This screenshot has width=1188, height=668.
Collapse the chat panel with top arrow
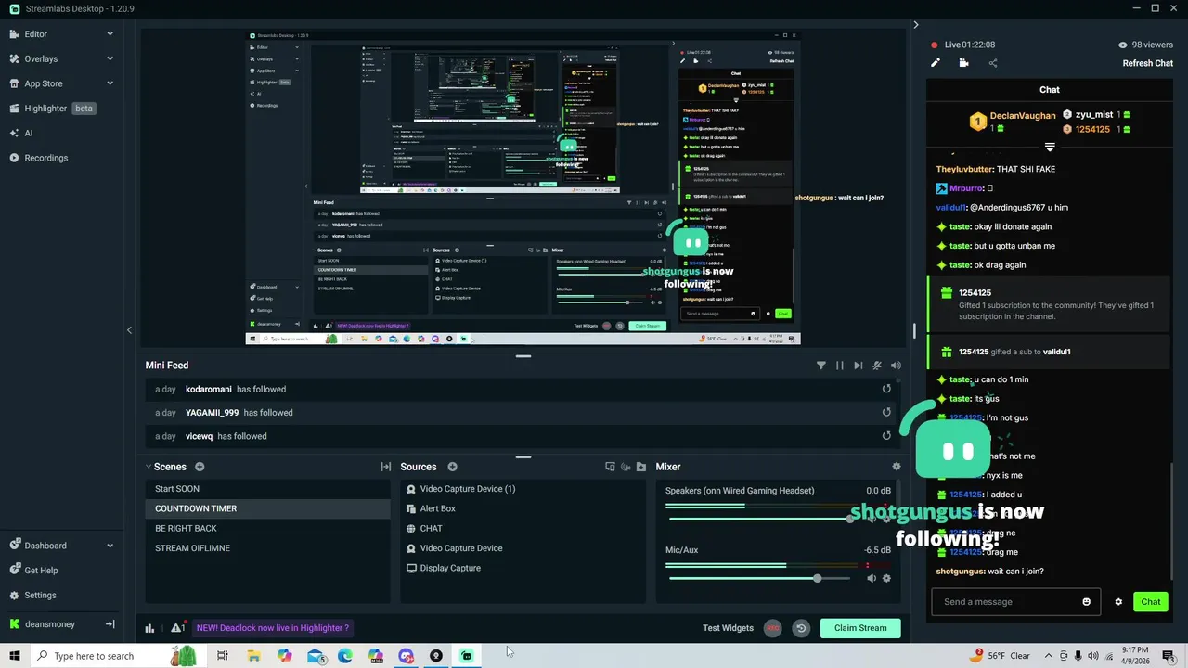tap(916, 25)
